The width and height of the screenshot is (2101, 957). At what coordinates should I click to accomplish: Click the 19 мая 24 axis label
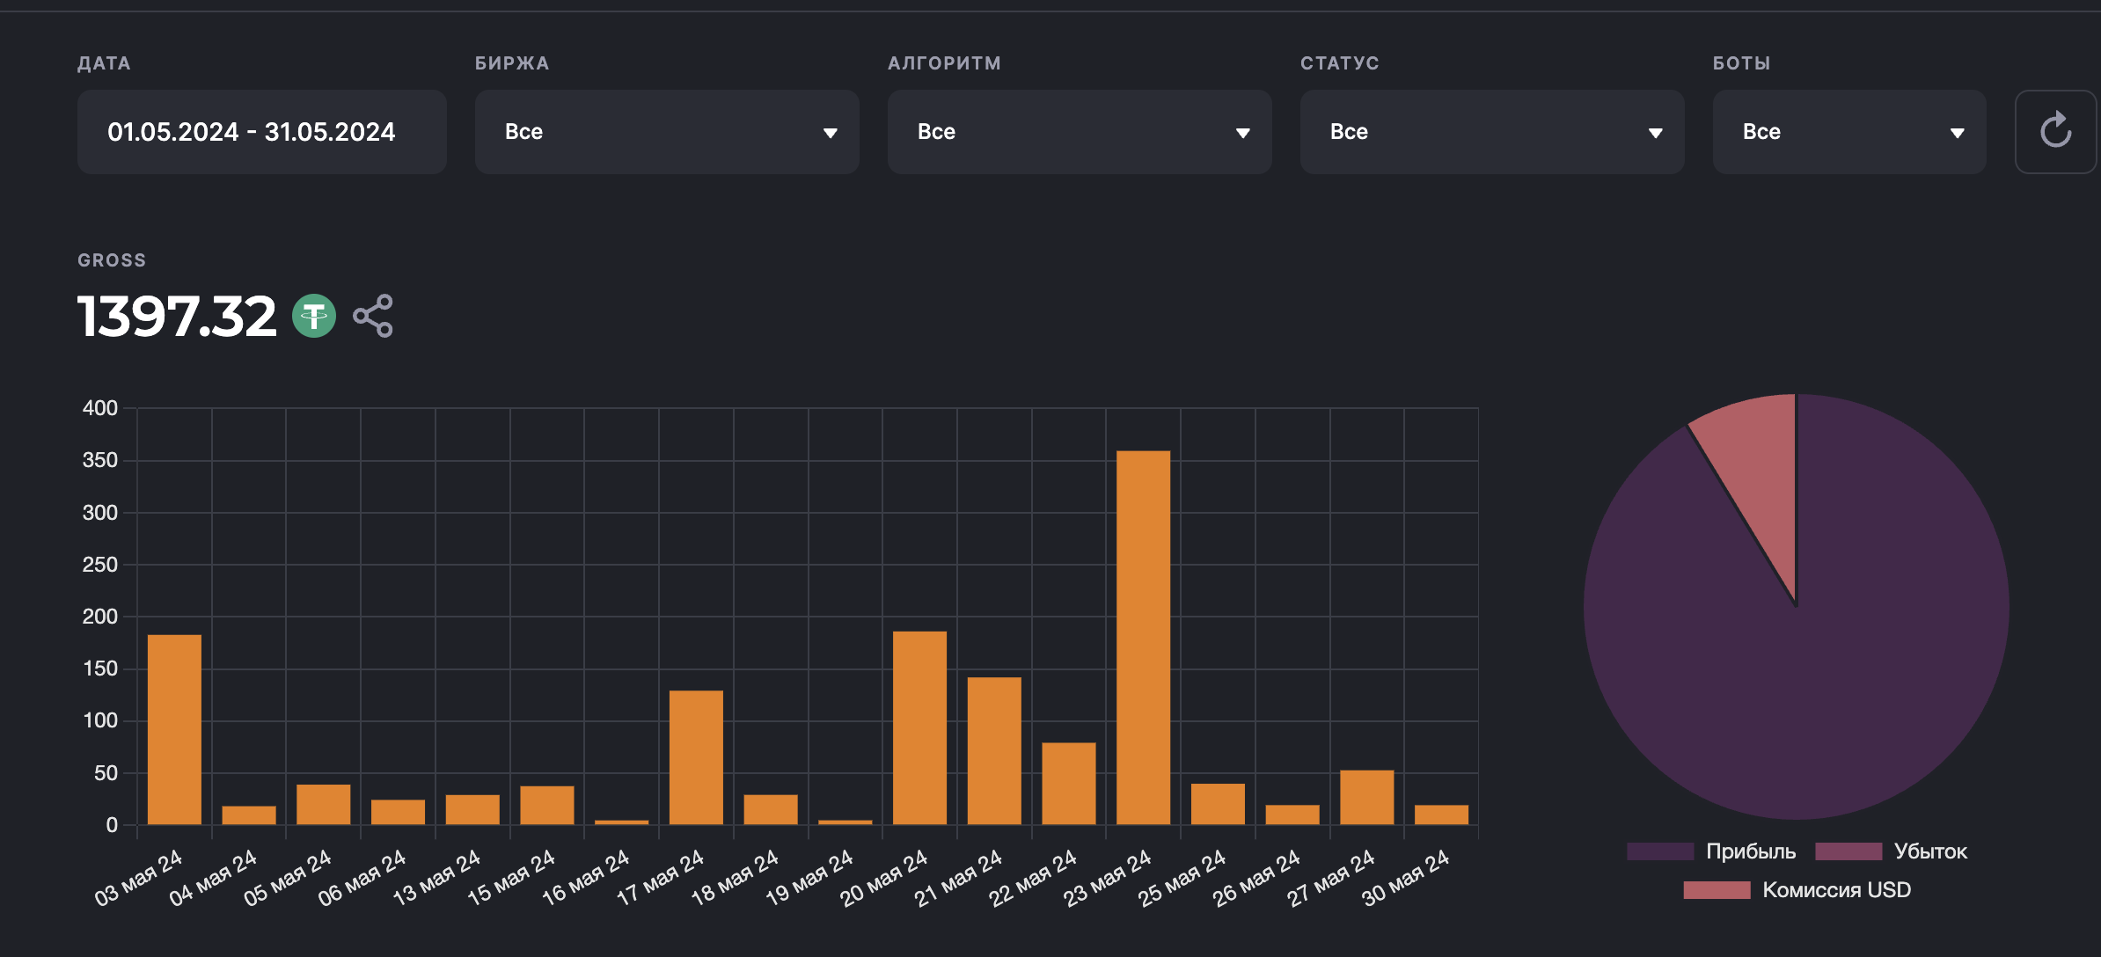[x=809, y=877]
